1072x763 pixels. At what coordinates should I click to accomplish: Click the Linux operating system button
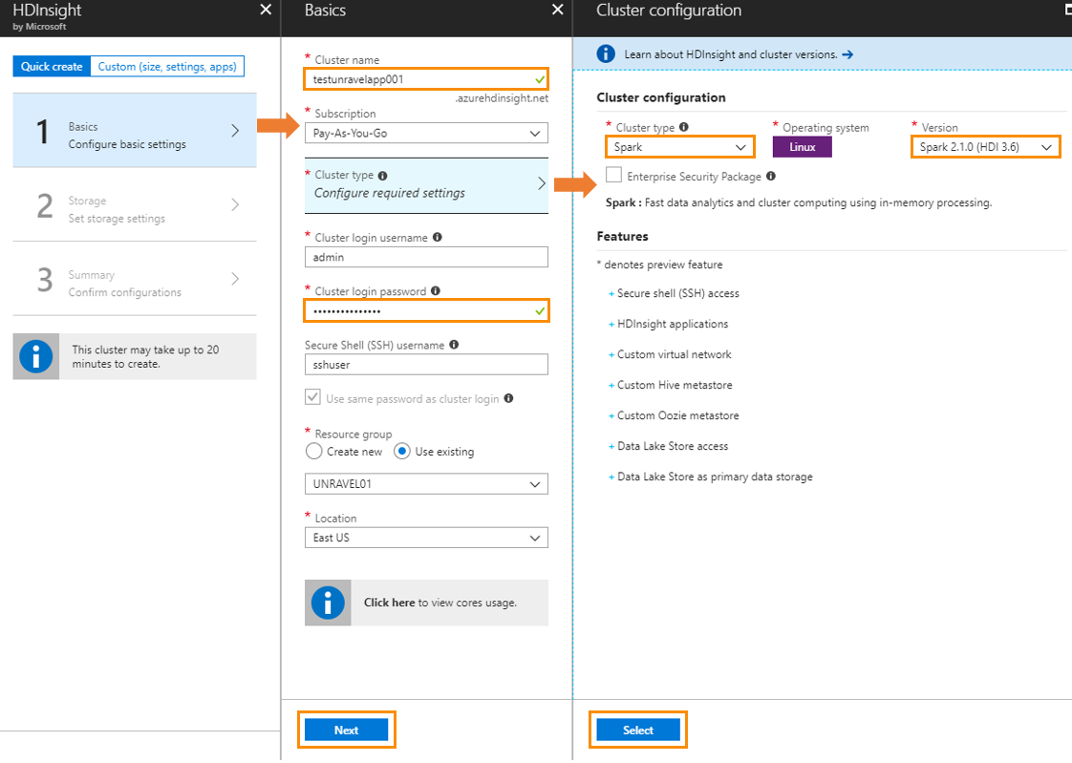pos(802,147)
